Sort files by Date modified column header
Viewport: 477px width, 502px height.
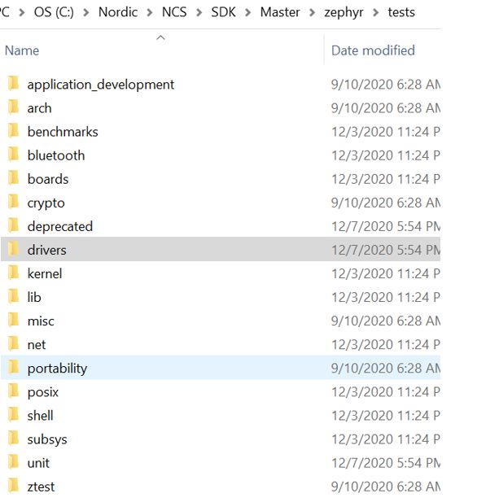[x=373, y=50]
